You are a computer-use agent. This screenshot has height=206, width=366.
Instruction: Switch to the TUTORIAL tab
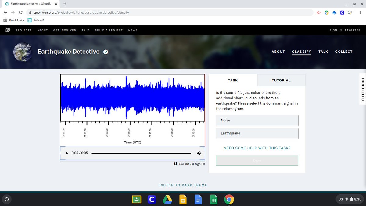(281, 80)
